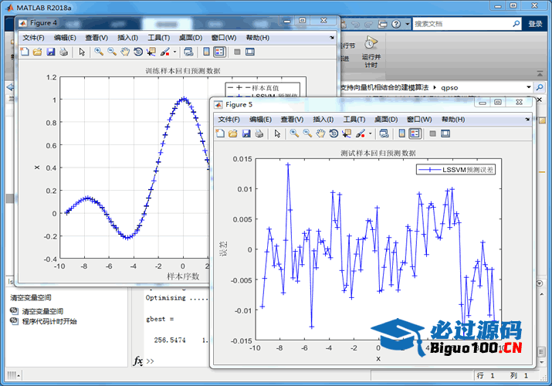Select Pan hand tool in Figure 5
Screen dimensions: 552x386
[320, 134]
